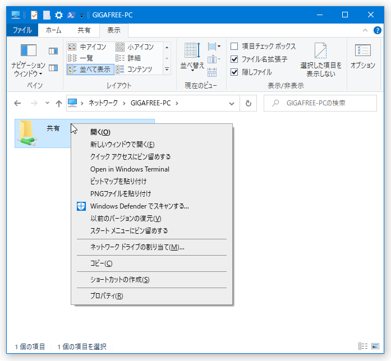This screenshot has height=361, width=391.
Task: Click layout gallery down arrow
Action: click(167, 58)
